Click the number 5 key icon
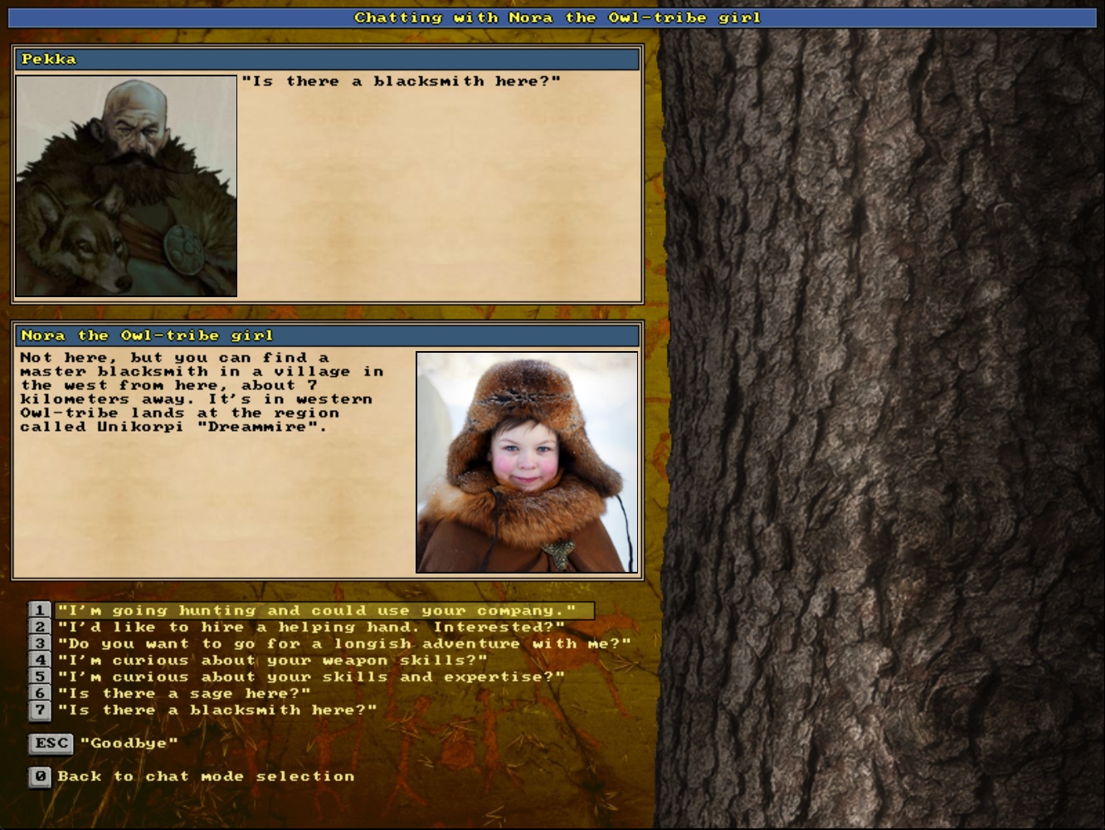 40,677
